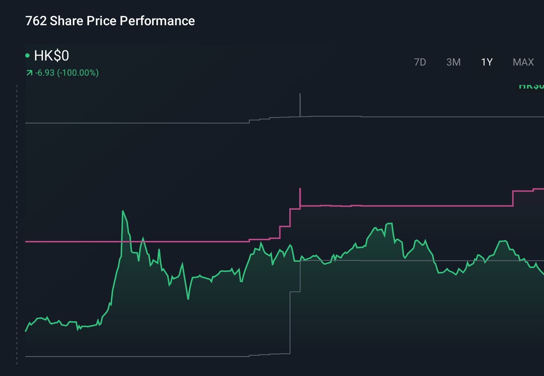Click the 1Y selected range label

[x=486, y=62]
